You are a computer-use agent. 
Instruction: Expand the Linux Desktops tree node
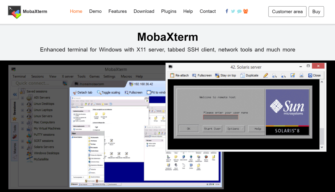pos(23,104)
